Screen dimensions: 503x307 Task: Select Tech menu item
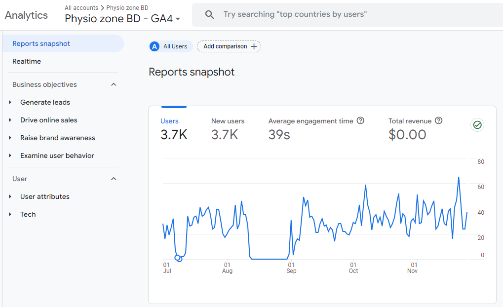coord(28,214)
